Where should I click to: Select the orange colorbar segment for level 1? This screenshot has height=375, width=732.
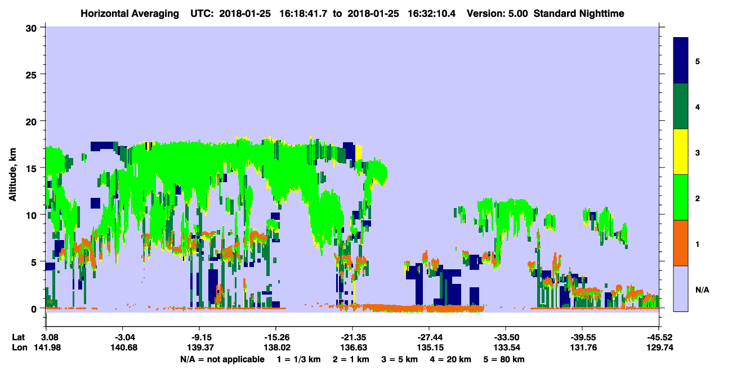pyautogui.click(x=681, y=243)
